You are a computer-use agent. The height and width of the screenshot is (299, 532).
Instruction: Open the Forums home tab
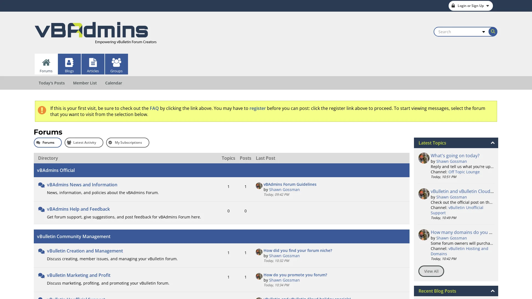point(46,64)
